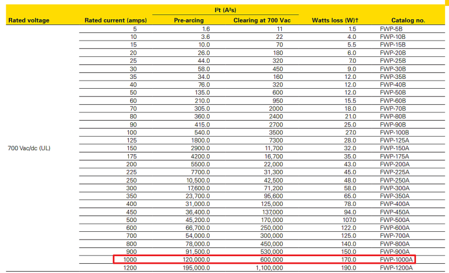This screenshot has height=273, width=449.
Task: Click clearing value 600,000
Action: [272, 260]
